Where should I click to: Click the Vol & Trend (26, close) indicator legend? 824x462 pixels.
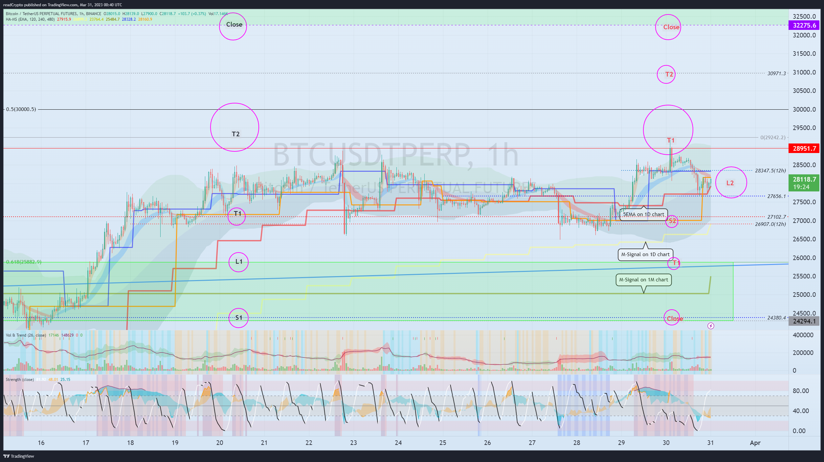coord(26,335)
